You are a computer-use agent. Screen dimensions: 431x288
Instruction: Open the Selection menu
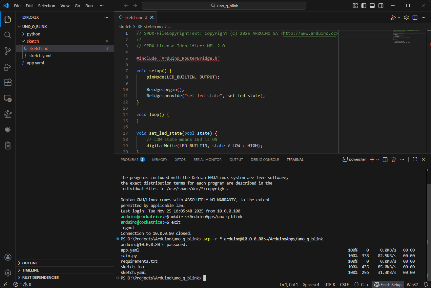(x=47, y=6)
